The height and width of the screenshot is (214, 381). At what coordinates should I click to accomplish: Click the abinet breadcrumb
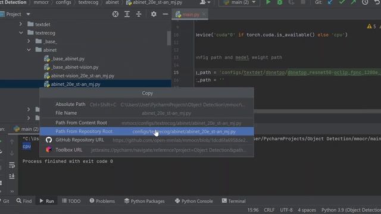click(x=112, y=2)
